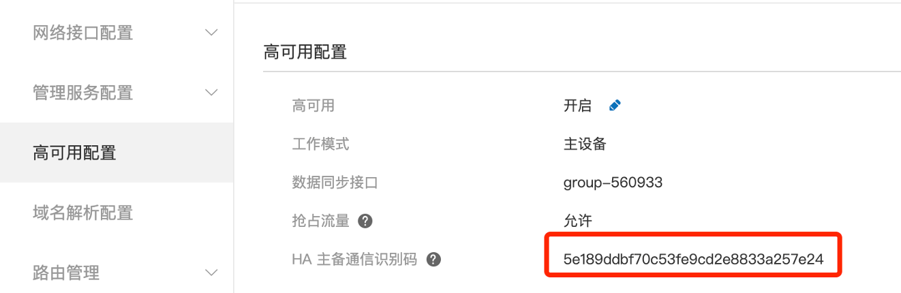The image size is (901, 293).
Task: Click the 高可用配置 section heading
Action: click(x=305, y=52)
